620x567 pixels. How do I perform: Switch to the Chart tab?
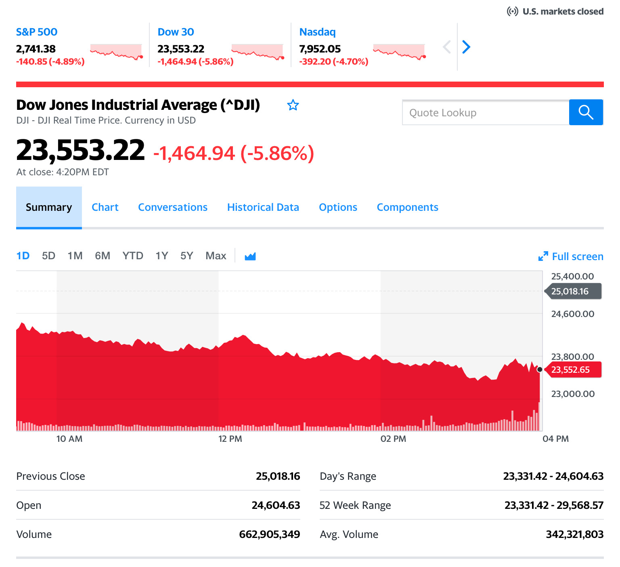tap(105, 208)
